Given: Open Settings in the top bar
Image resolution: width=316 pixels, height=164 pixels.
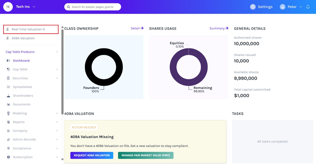Looking at the screenshot, I should (261, 7).
